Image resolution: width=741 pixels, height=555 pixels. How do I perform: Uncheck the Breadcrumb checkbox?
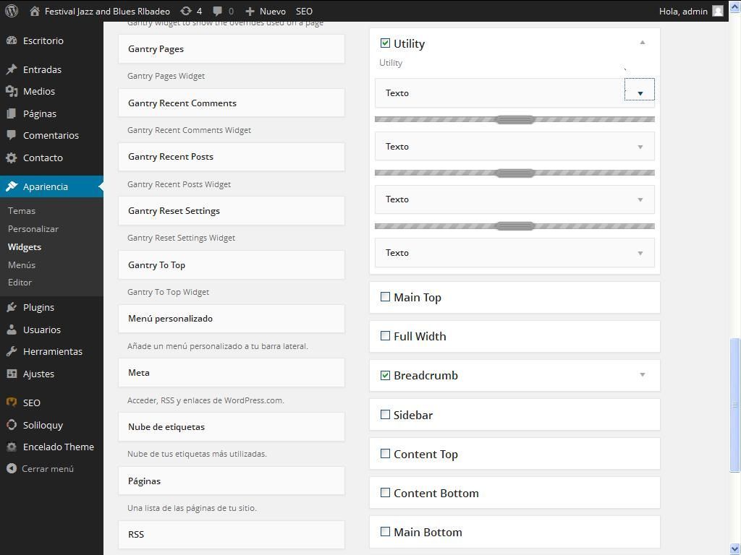tap(385, 375)
